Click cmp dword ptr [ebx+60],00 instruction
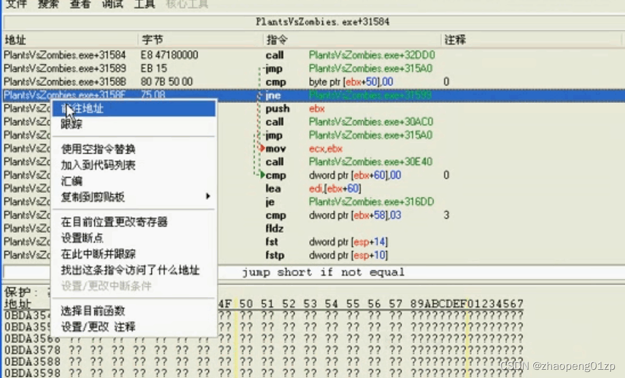625x378 pixels. pos(333,175)
